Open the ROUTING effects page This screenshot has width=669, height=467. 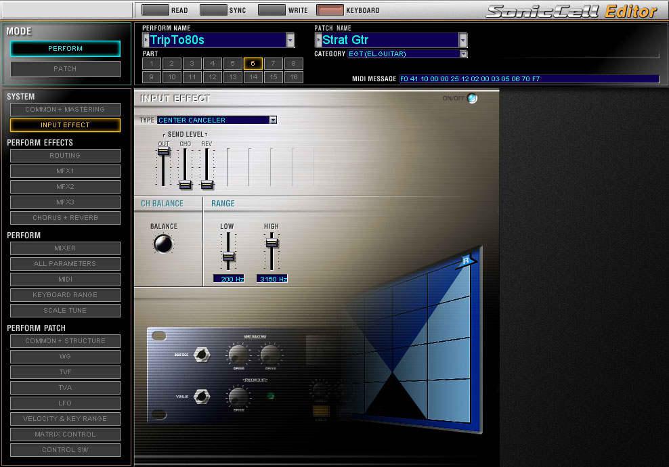pos(65,156)
